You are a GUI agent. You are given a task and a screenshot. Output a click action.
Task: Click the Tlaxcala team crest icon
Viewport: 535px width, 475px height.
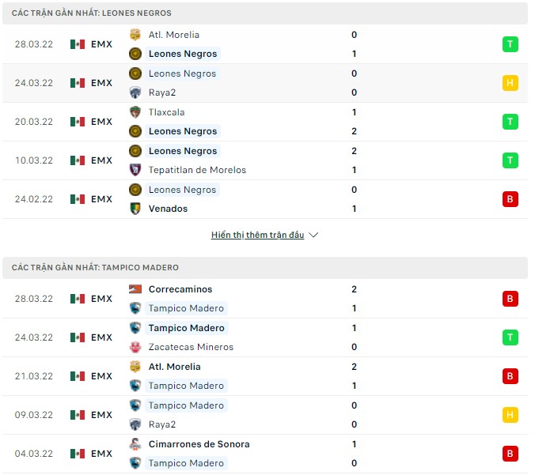(135, 112)
